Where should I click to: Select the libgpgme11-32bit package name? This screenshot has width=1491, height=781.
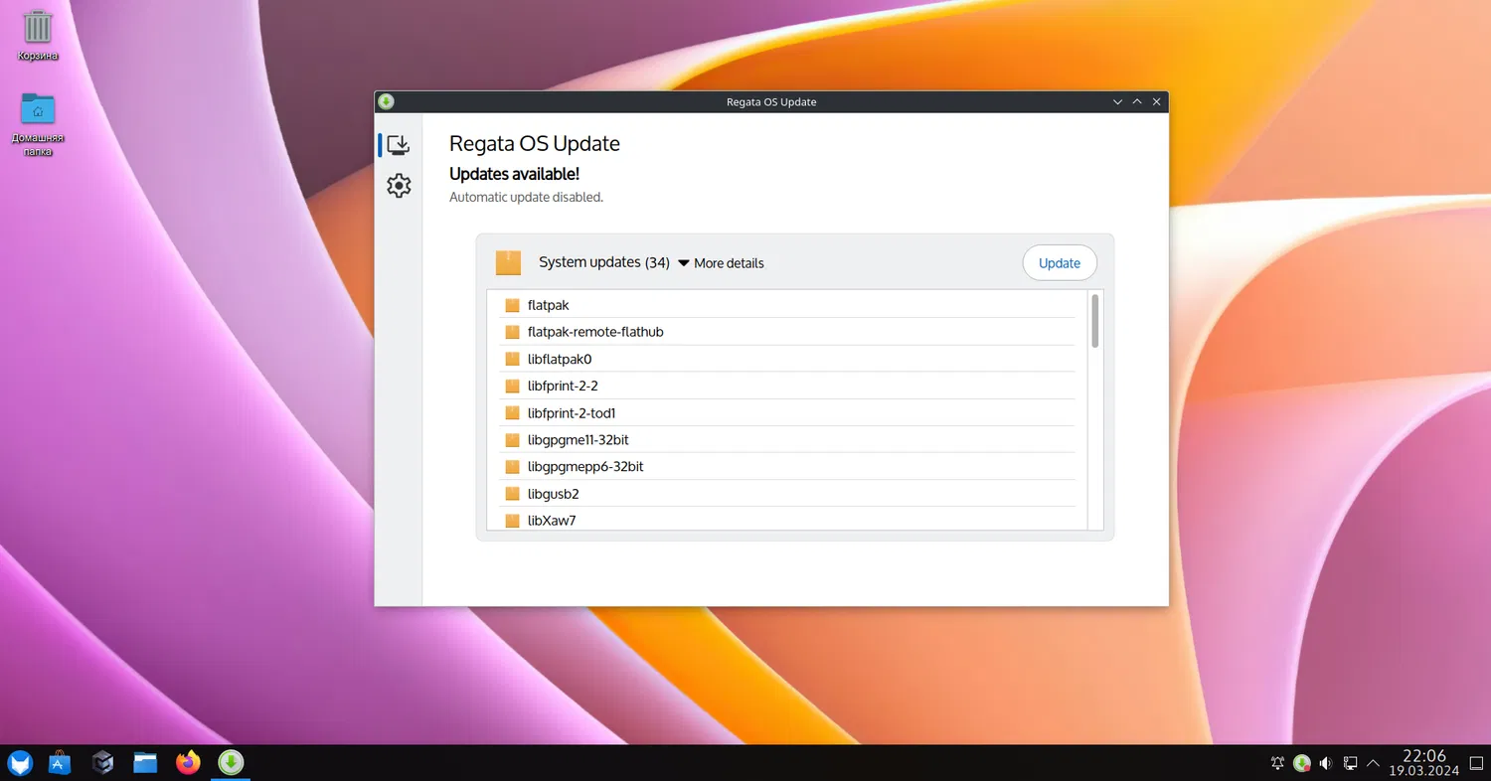(579, 439)
